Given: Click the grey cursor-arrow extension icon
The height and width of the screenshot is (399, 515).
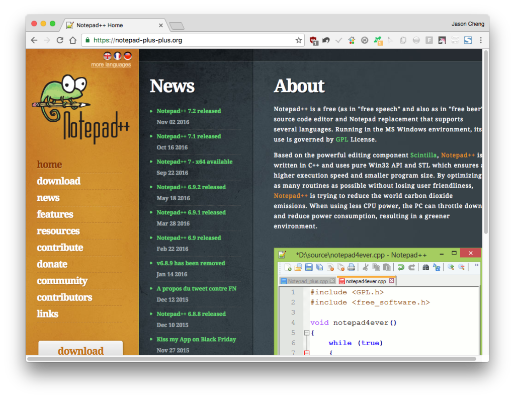Looking at the screenshot, I should click(x=390, y=40).
